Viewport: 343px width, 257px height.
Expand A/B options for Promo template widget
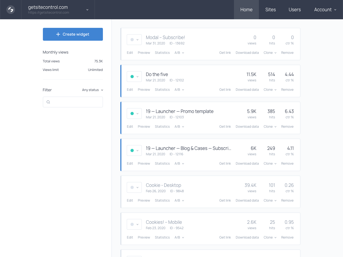coord(179,127)
